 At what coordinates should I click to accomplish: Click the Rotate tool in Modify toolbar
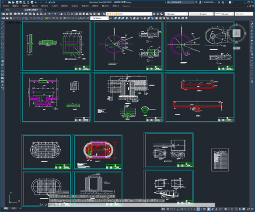[252, 44]
